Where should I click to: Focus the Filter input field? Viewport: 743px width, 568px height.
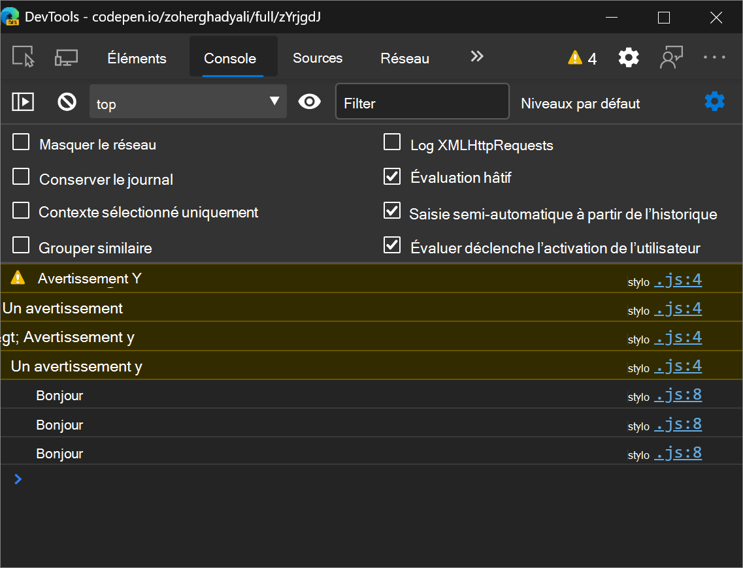point(422,101)
